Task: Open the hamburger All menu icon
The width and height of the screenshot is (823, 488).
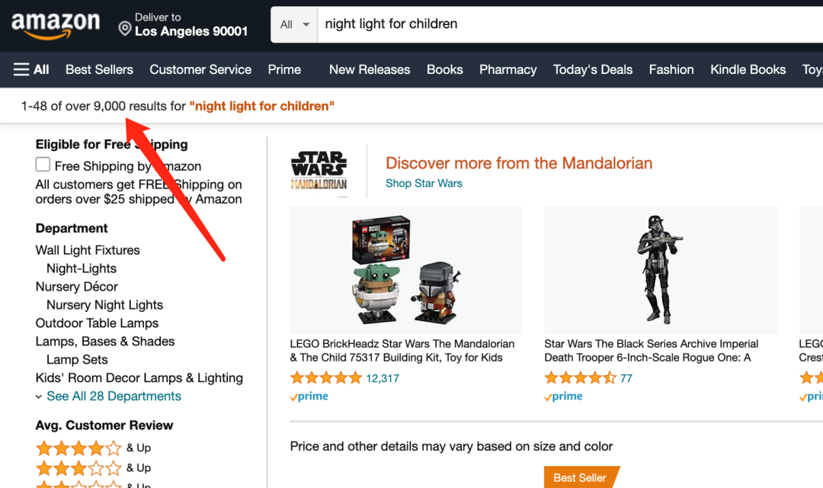Action: coord(21,69)
